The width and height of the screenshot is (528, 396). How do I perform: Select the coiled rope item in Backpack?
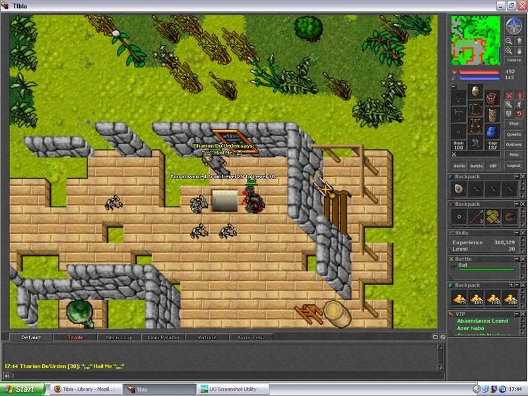coord(510,217)
